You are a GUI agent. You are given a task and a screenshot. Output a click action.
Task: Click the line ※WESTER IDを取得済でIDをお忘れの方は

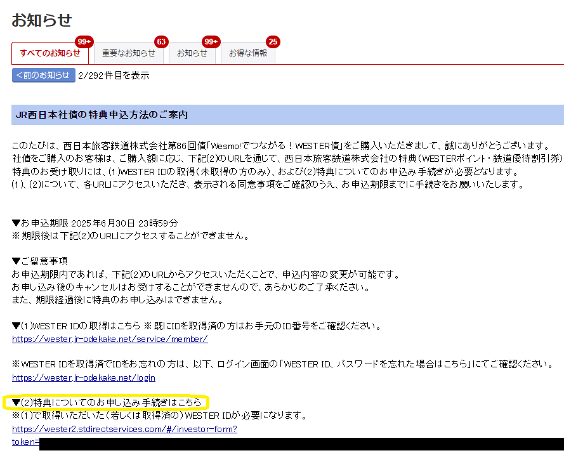coord(284,364)
